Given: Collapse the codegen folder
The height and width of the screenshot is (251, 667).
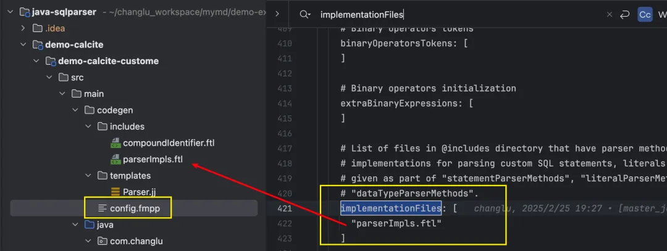Looking at the screenshot, I should tap(75, 110).
